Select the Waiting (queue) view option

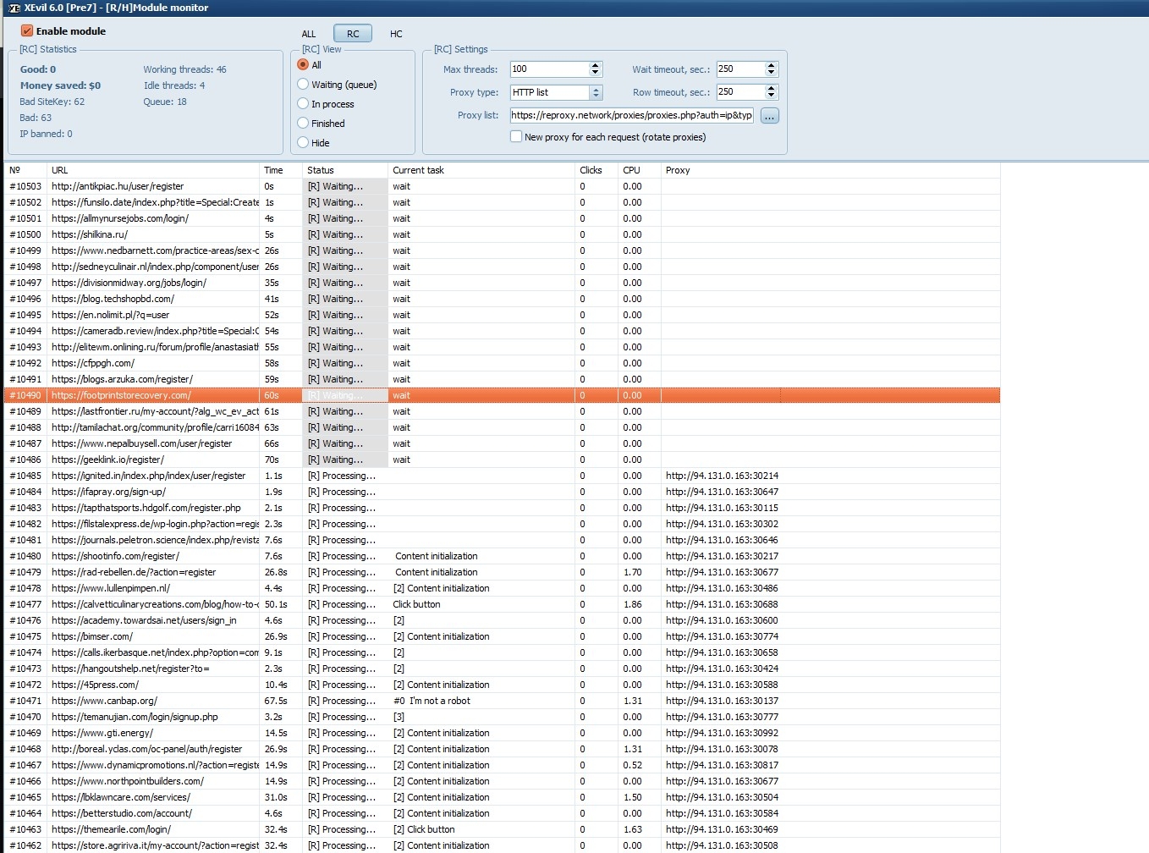(x=303, y=85)
